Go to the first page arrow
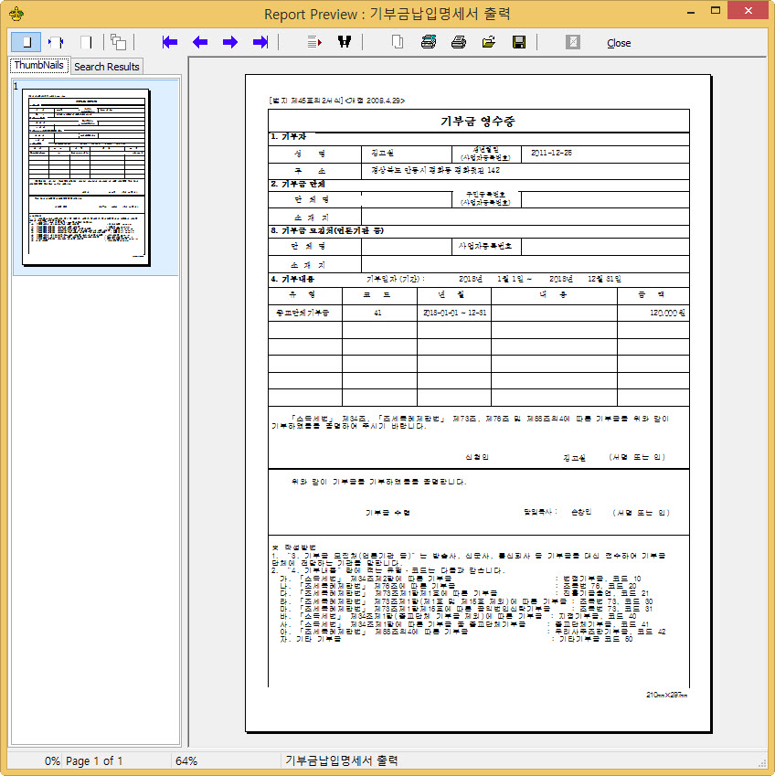Image resolution: width=775 pixels, height=776 pixels. pos(170,42)
